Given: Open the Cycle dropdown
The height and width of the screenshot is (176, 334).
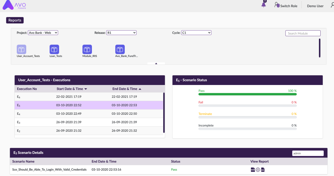Looking at the screenshot, I should [196, 33].
